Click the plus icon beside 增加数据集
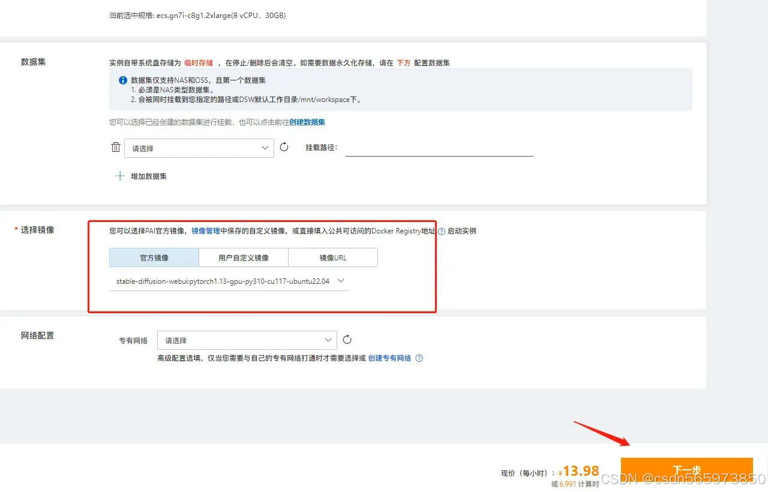768x492 pixels. 119,176
